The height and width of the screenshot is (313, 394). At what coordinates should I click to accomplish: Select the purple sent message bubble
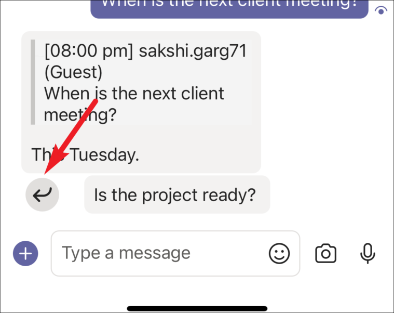click(229, 8)
